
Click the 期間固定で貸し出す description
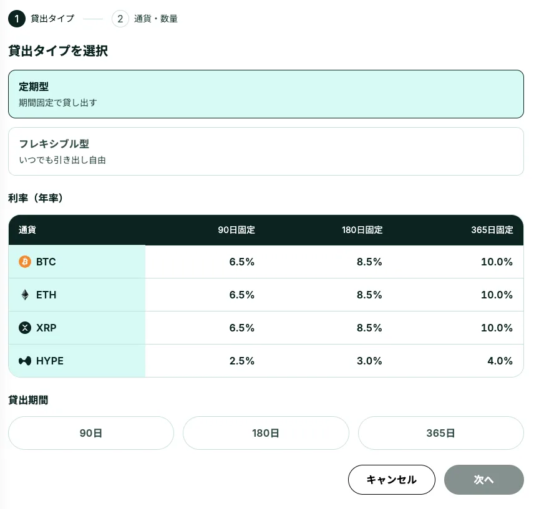tap(58, 103)
